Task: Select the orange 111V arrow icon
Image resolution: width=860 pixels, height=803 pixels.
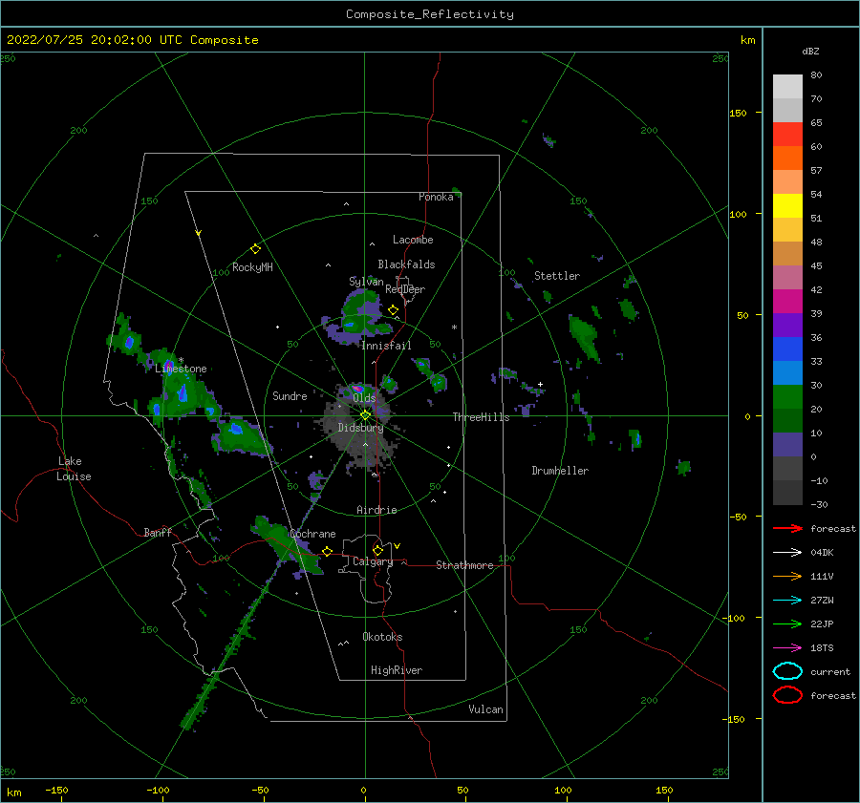Action: 787,576
